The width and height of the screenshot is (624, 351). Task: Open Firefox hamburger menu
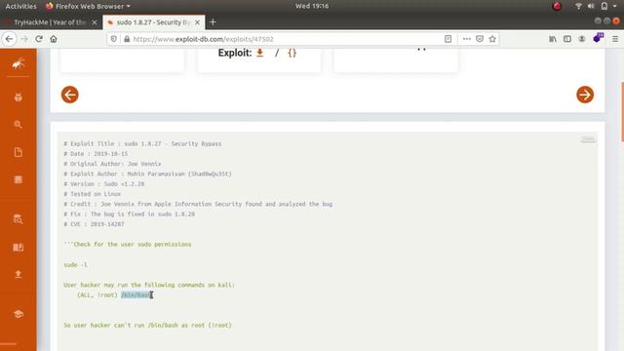tap(615, 39)
